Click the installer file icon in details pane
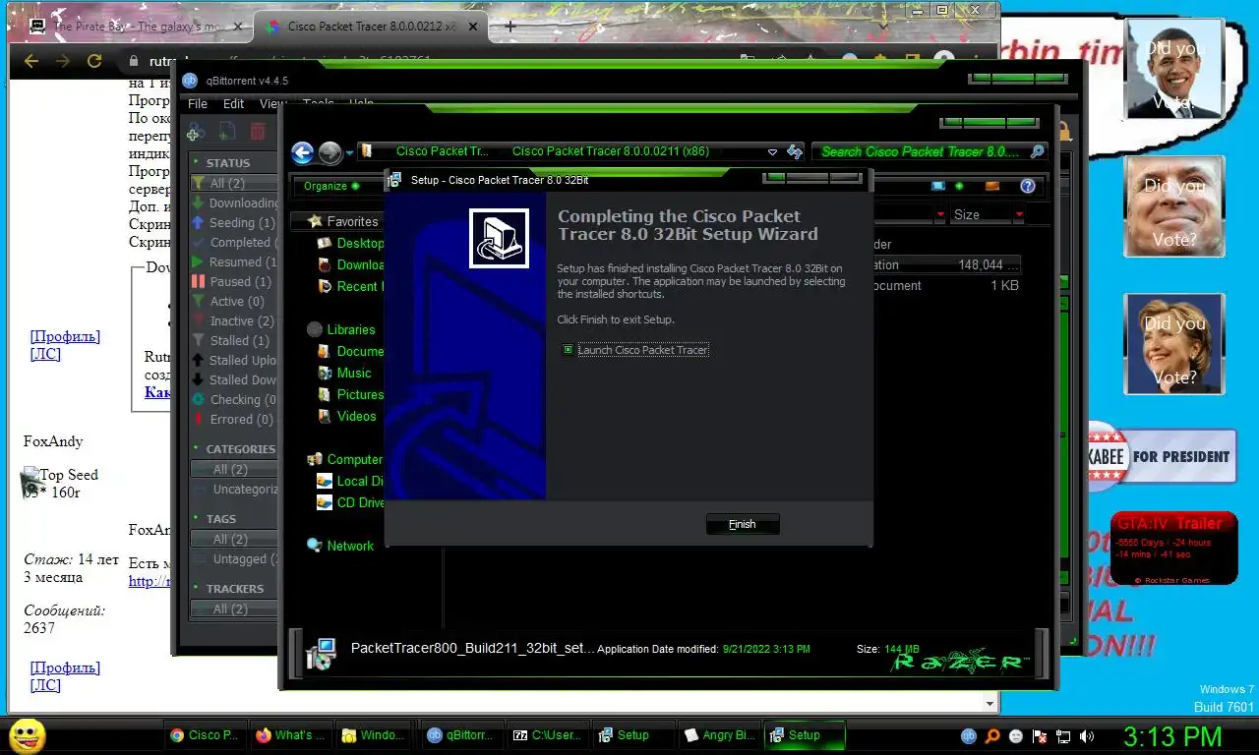Image resolution: width=1259 pixels, height=755 pixels. 321,653
